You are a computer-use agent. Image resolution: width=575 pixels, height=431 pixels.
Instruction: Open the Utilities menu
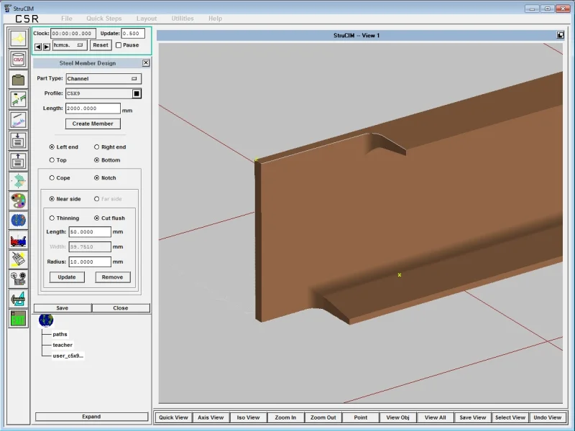click(x=183, y=19)
